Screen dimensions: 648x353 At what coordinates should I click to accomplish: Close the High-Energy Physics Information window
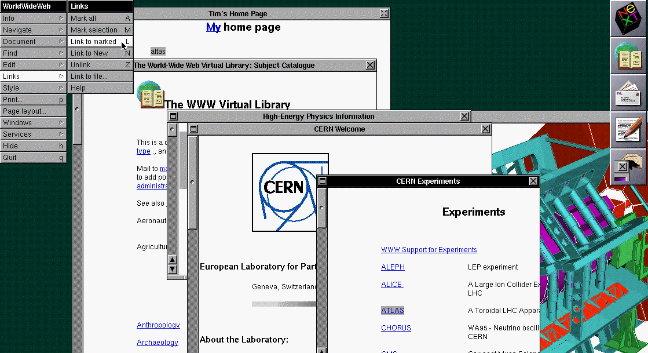465,117
